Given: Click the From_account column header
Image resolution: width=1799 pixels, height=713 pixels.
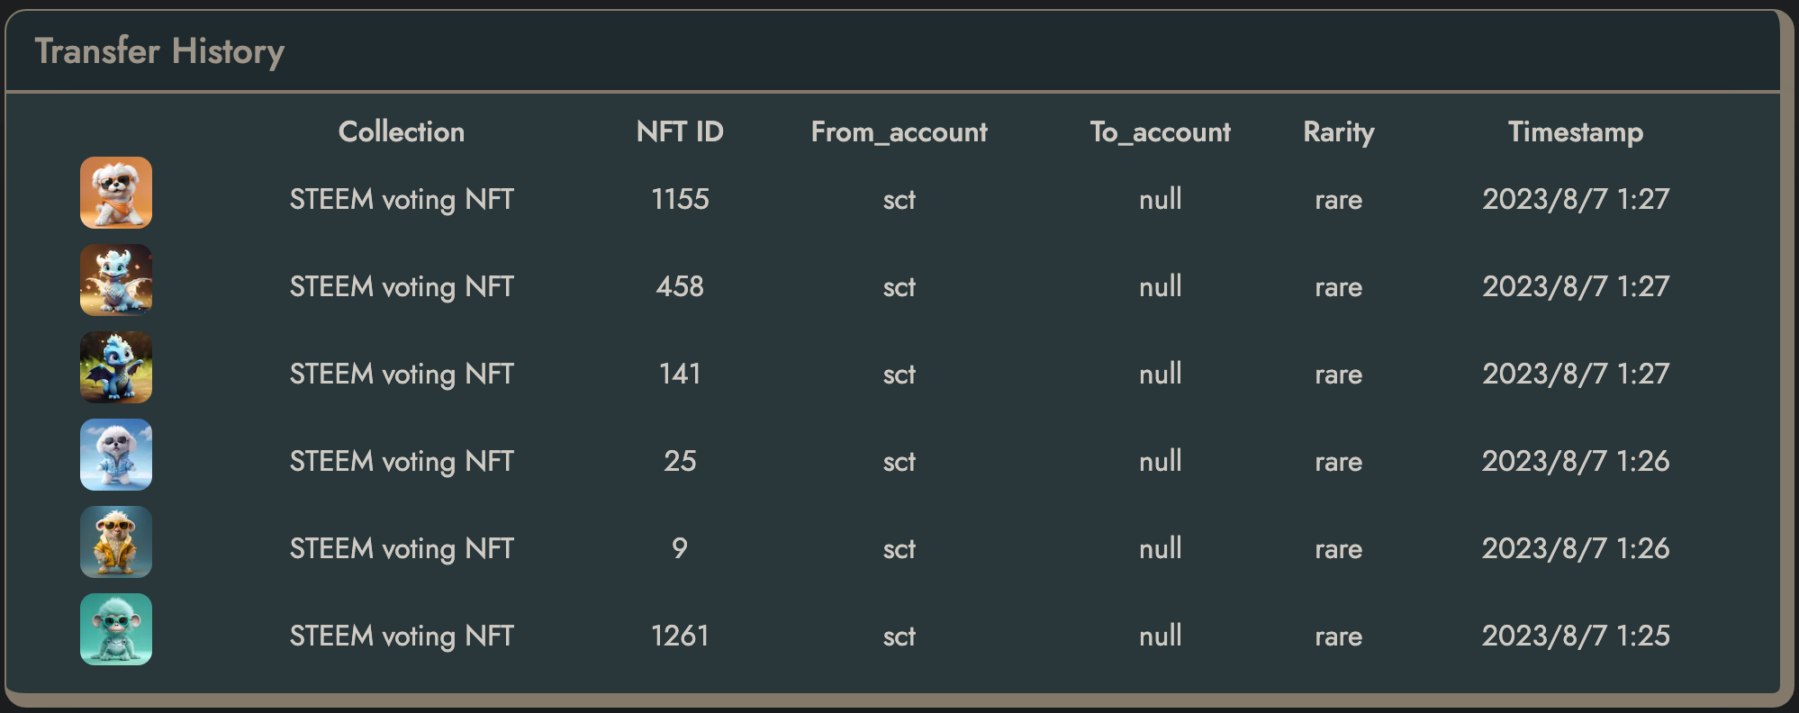Looking at the screenshot, I should 899,132.
